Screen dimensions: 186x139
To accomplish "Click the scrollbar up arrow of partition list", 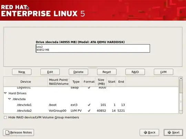I will (x=181, y=78).
